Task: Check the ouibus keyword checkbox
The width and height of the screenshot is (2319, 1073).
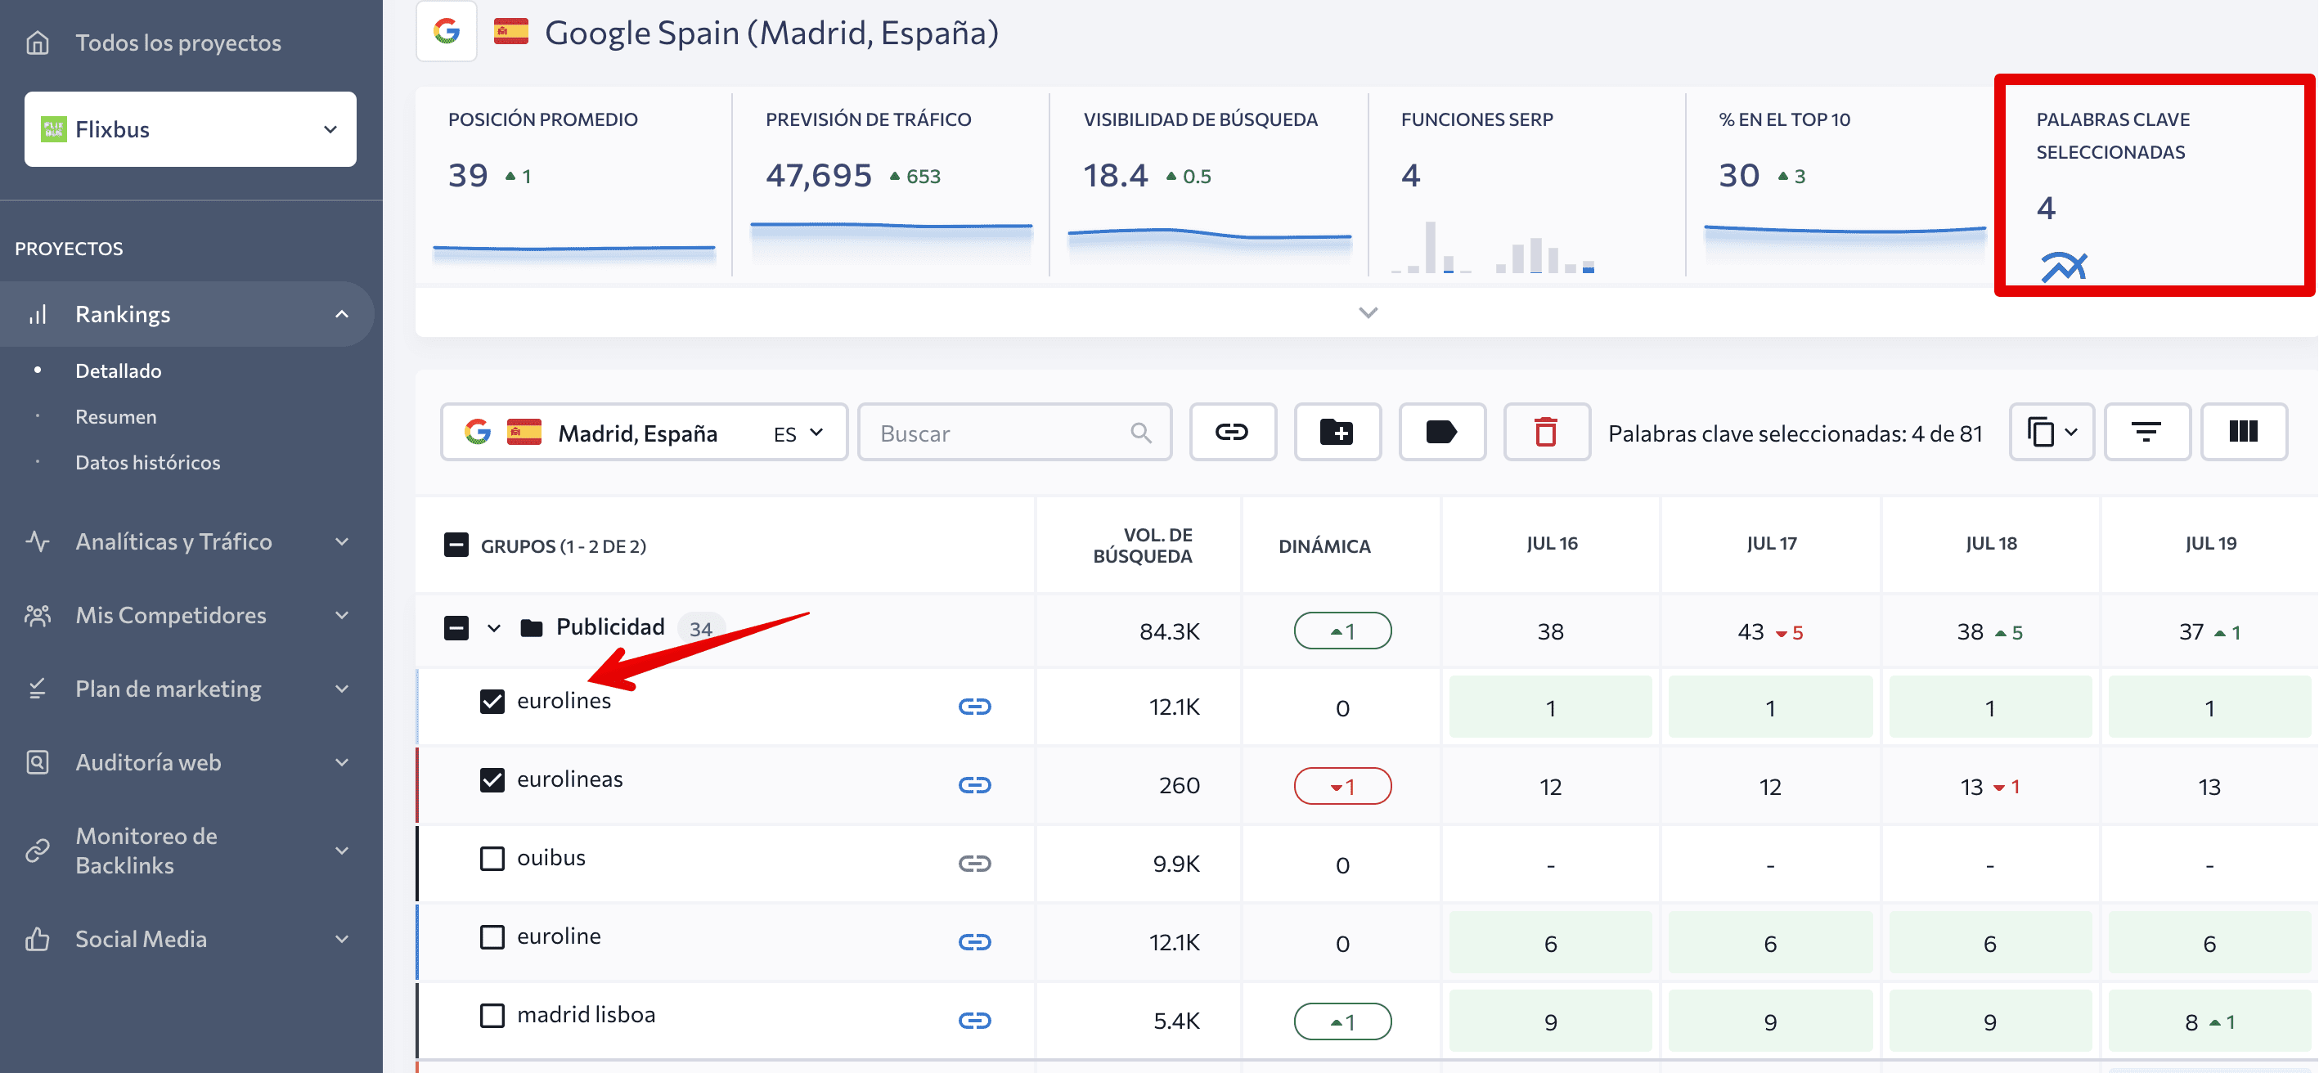Action: tap(492, 858)
